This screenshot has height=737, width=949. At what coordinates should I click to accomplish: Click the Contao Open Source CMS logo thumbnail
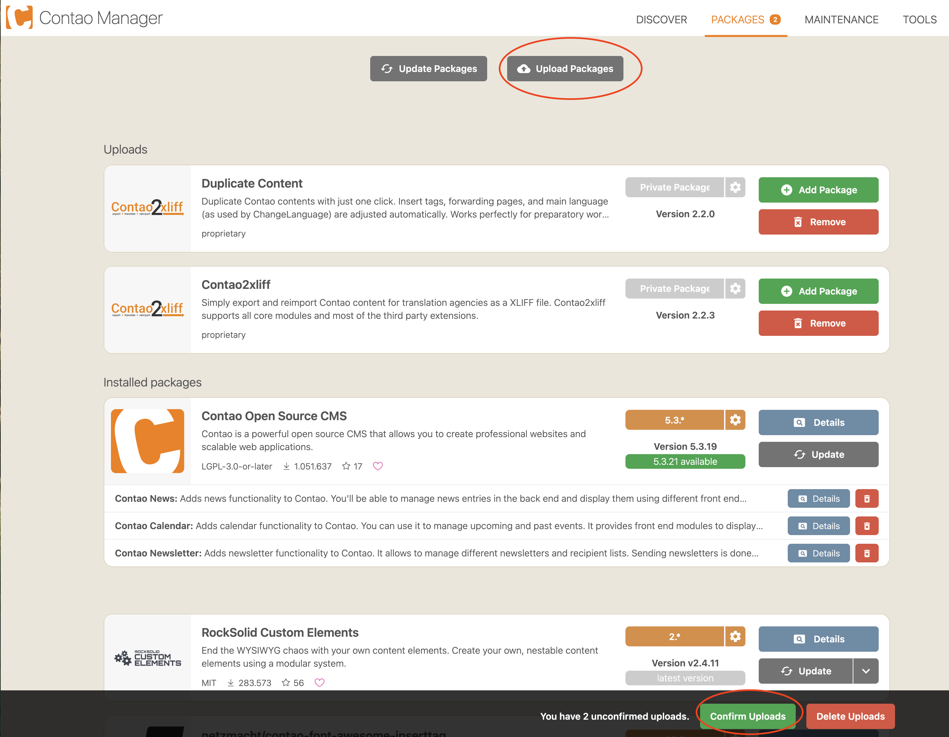click(147, 441)
